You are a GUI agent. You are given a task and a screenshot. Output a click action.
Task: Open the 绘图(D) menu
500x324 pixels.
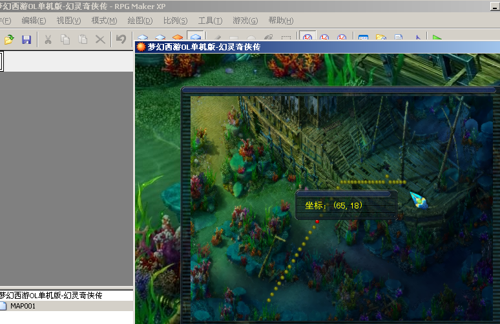140,21
